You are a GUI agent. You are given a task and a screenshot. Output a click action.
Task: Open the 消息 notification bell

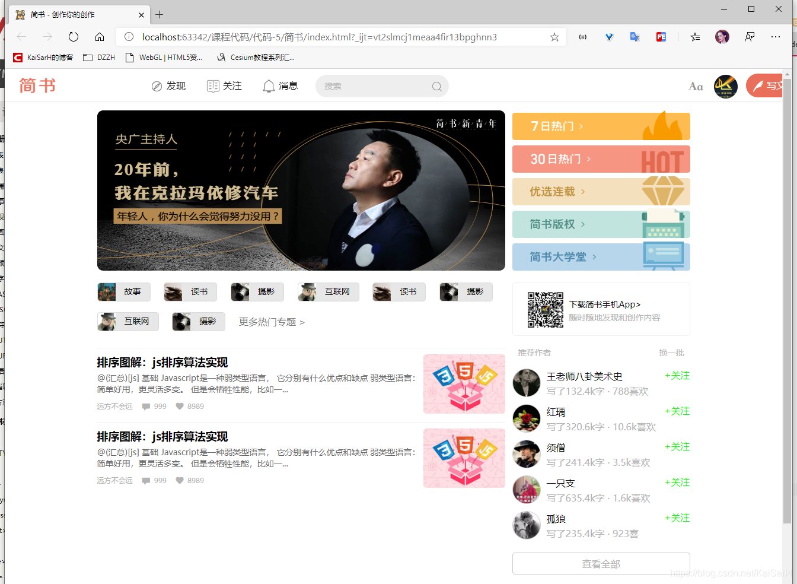pos(269,86)
